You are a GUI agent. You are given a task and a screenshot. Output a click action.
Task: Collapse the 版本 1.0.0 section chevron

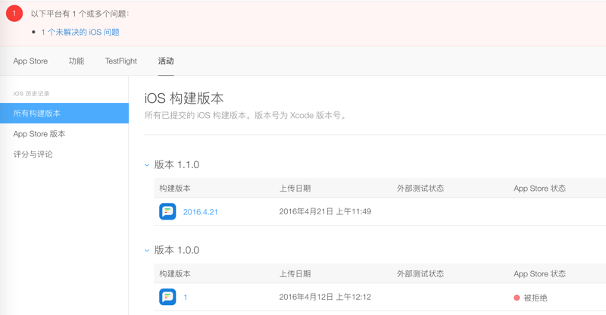148,250
